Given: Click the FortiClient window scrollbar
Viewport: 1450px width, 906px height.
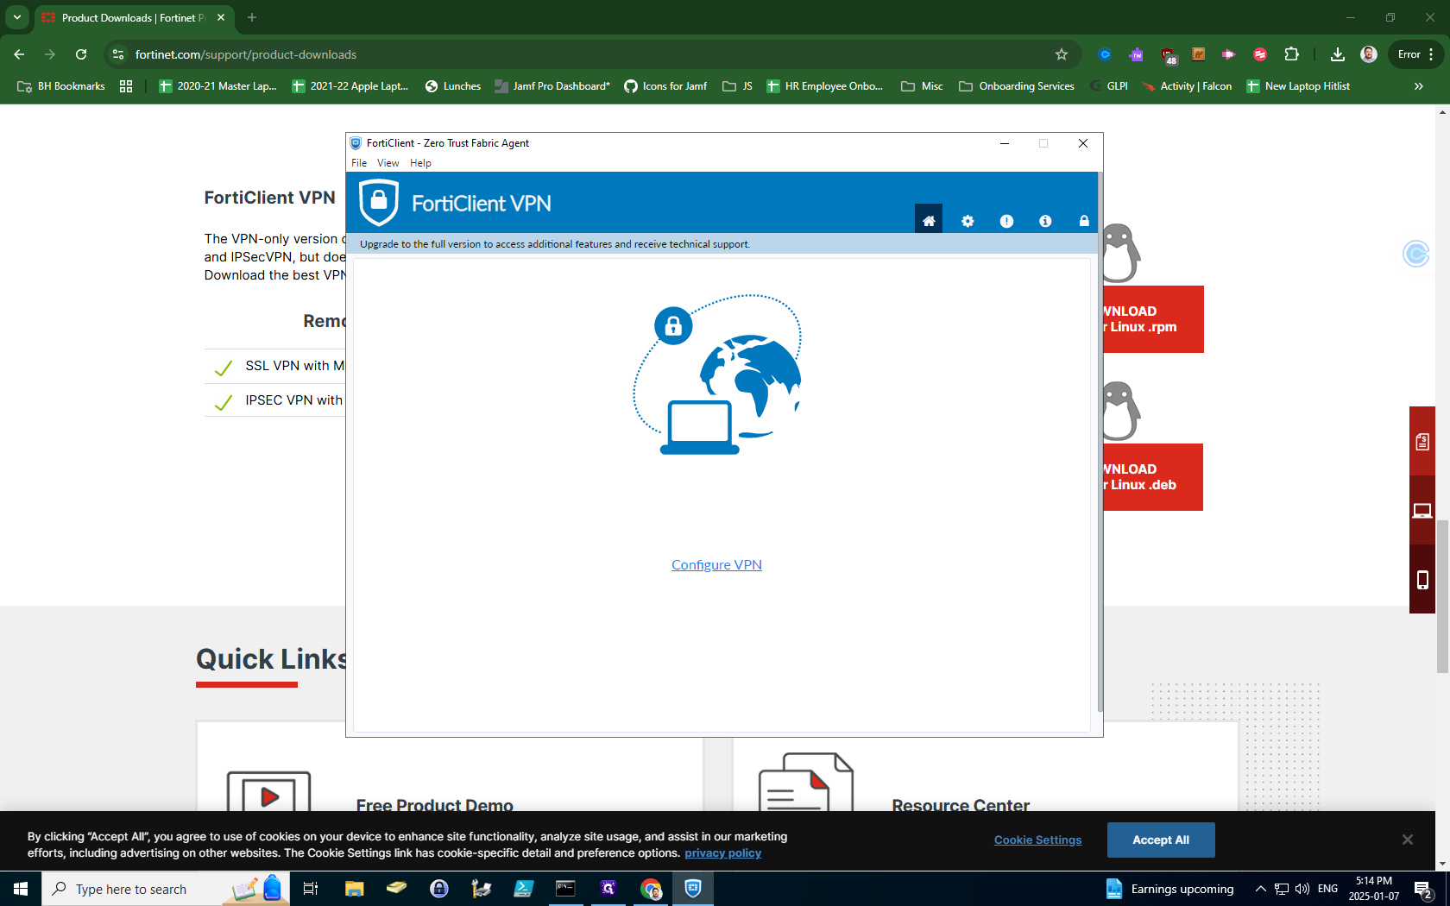Looking at the screenshot, I should click(x=1100, y=442).
